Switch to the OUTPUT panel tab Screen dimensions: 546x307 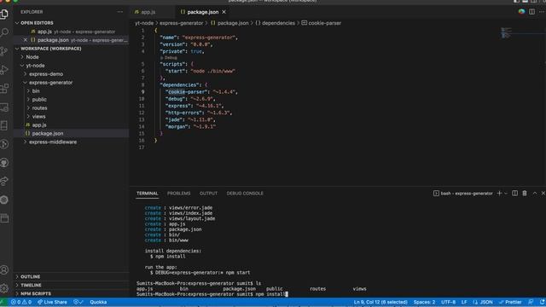tap(208, 194)
